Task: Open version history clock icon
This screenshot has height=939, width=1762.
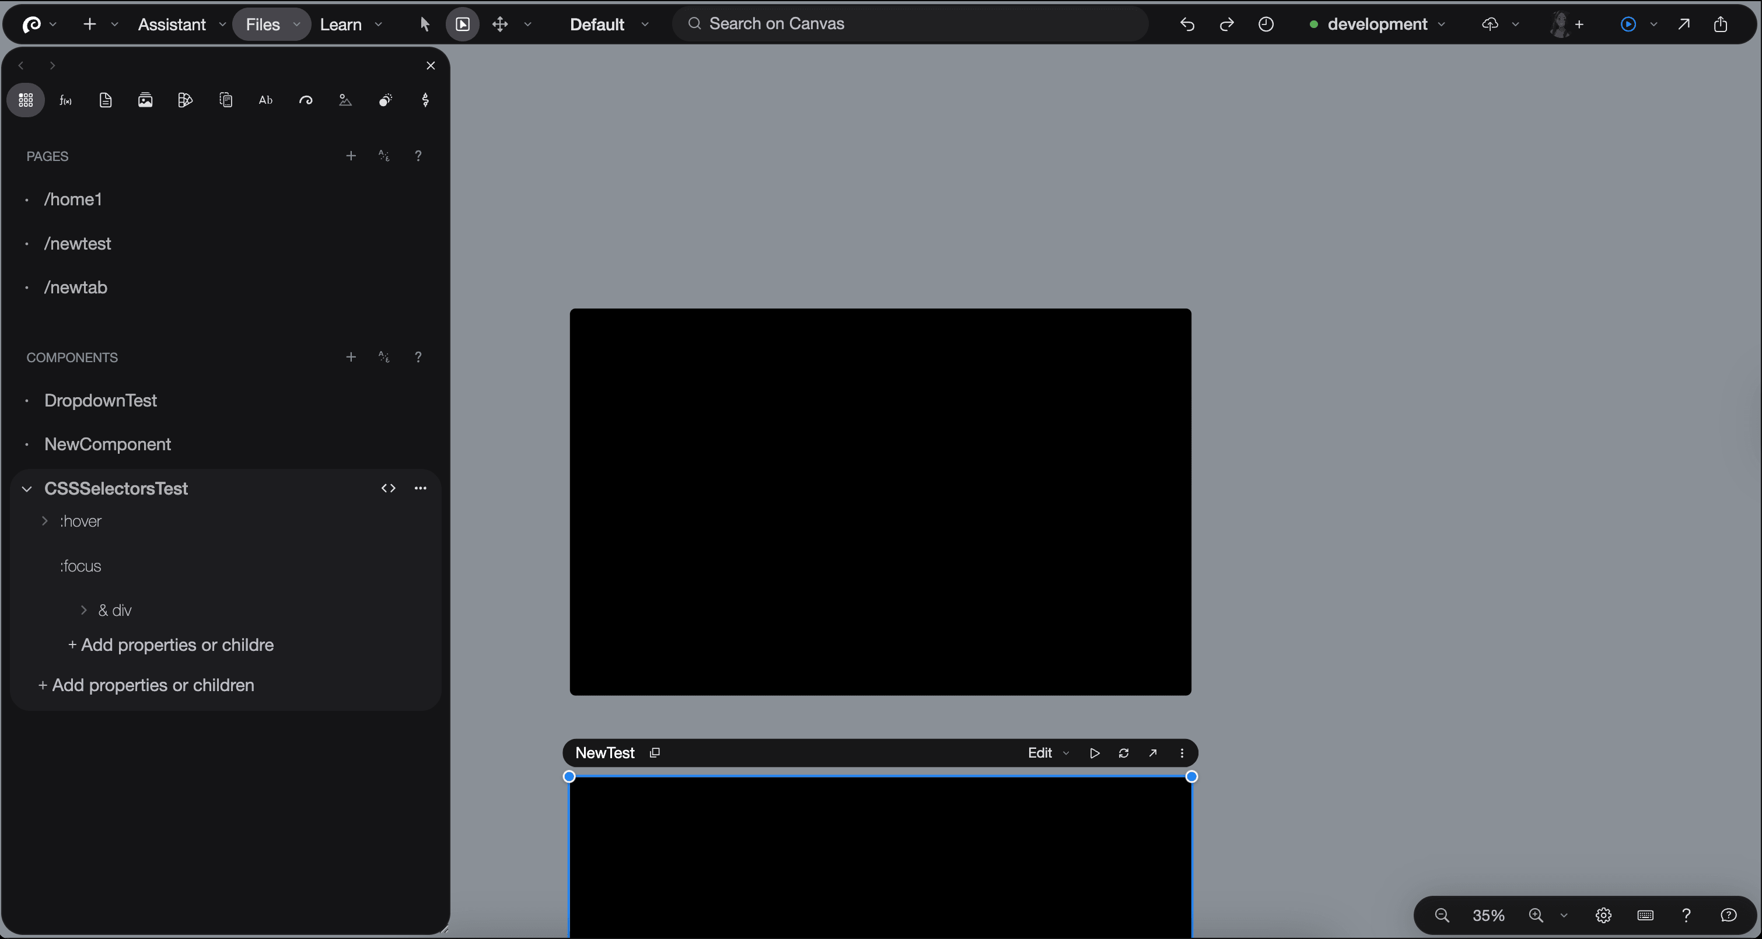Action: click(x=1266, y=24)
